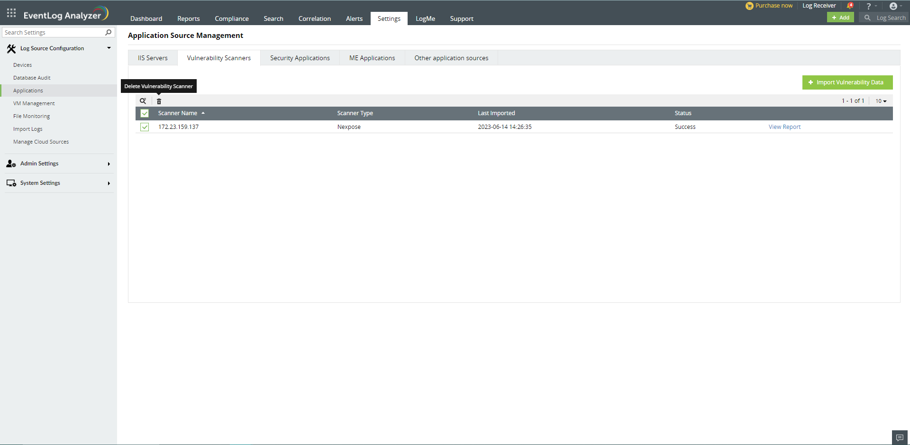
Task: Uncheck the select-all scanners header checkbox
Action: [144, 113]
